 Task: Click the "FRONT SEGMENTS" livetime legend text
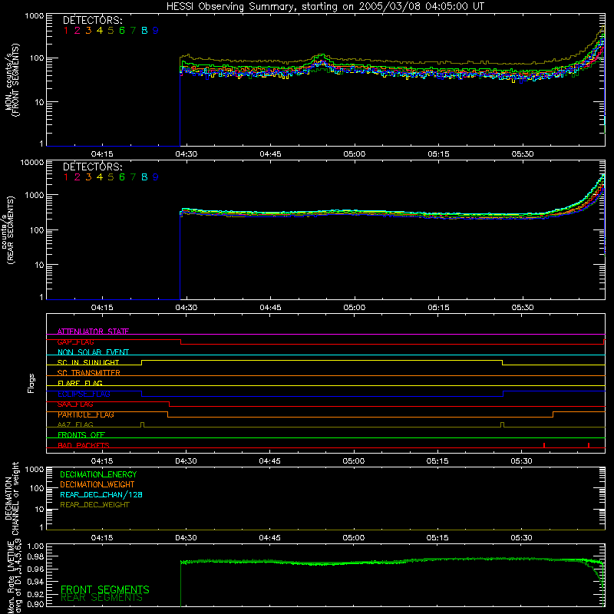[x=105, y=589]
